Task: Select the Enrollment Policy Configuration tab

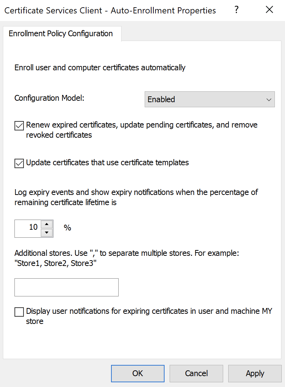Action: click(61, 34)
